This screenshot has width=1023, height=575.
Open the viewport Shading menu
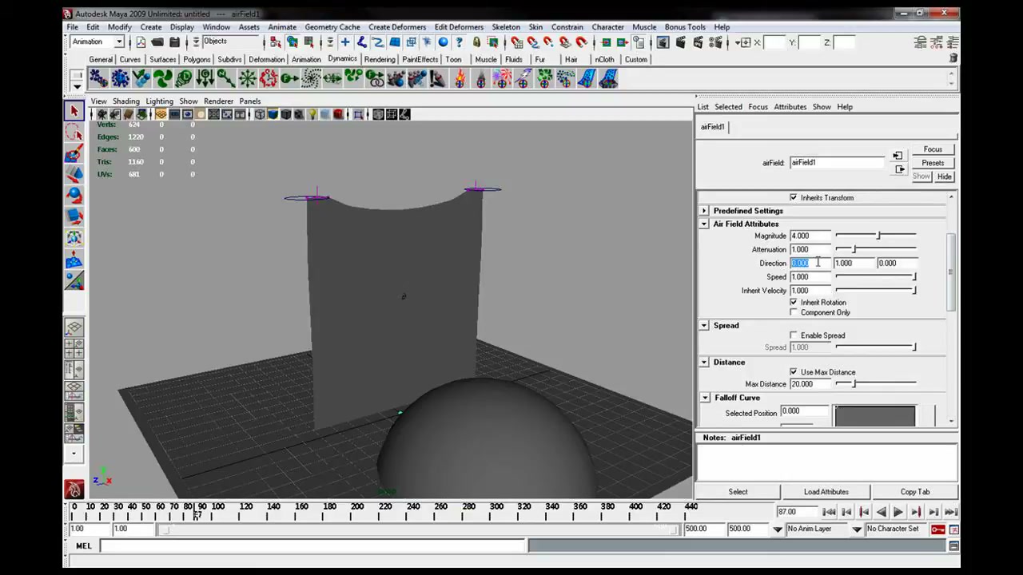pyautogui.click(x=125, y=101)
